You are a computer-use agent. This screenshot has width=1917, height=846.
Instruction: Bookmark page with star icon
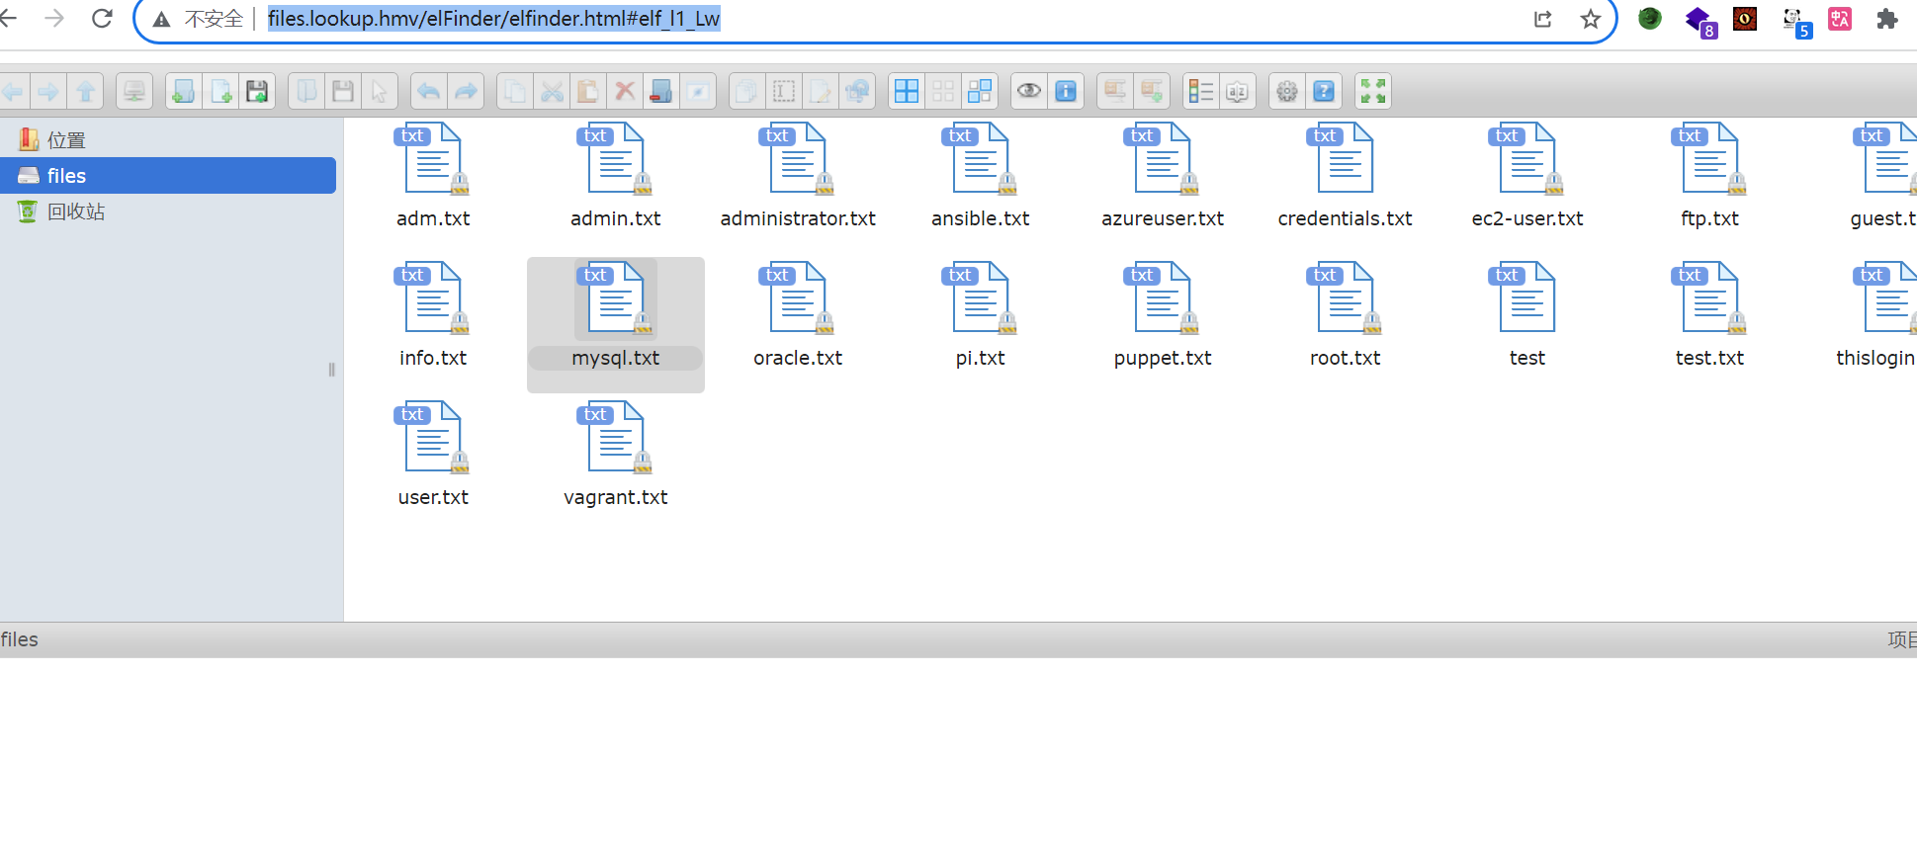(1590, 19)
